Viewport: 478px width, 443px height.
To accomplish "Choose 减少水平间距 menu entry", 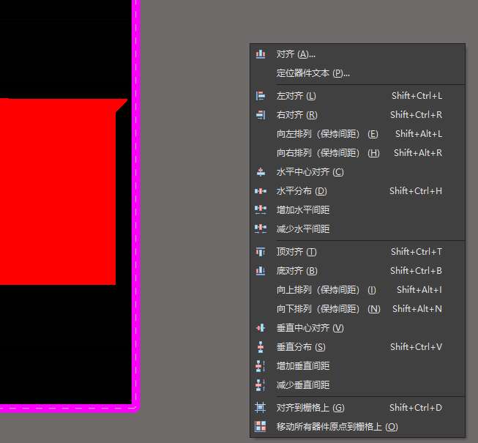I will pyautogui.click(x=357, y=228).
